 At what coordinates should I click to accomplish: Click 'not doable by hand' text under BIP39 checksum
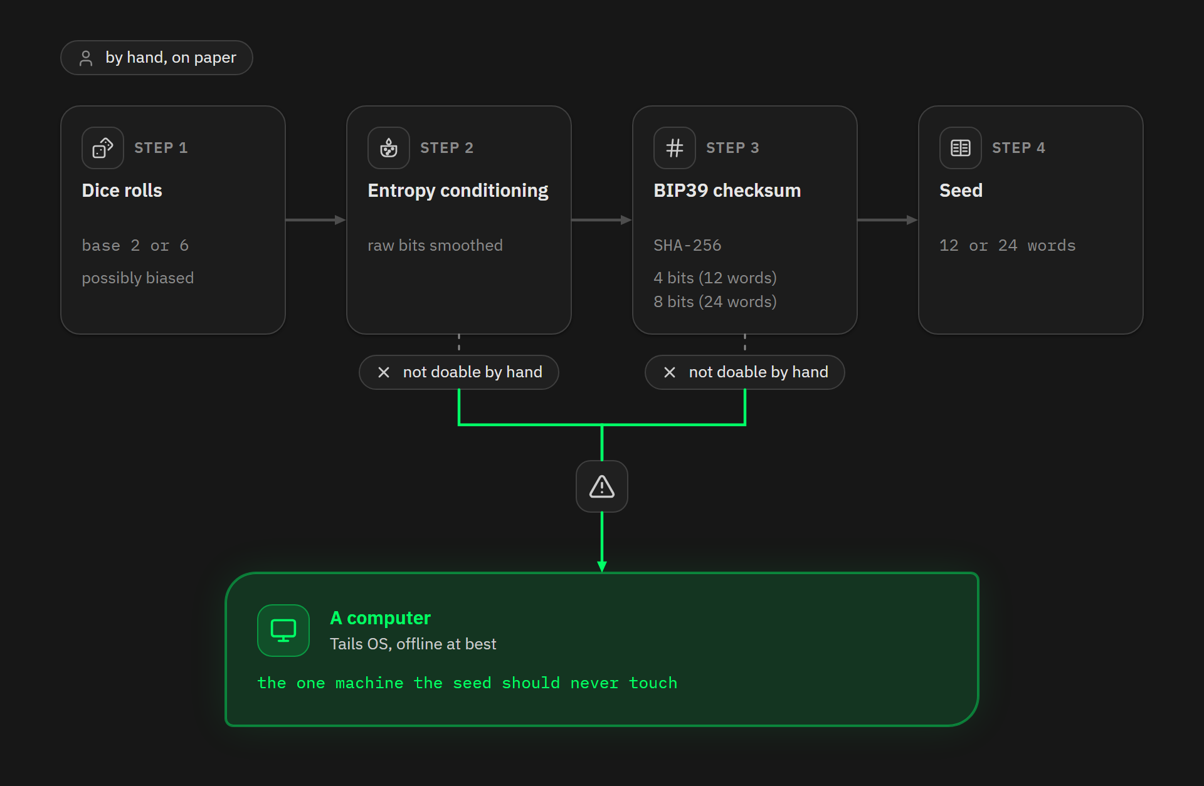click(x=759, y=372)
